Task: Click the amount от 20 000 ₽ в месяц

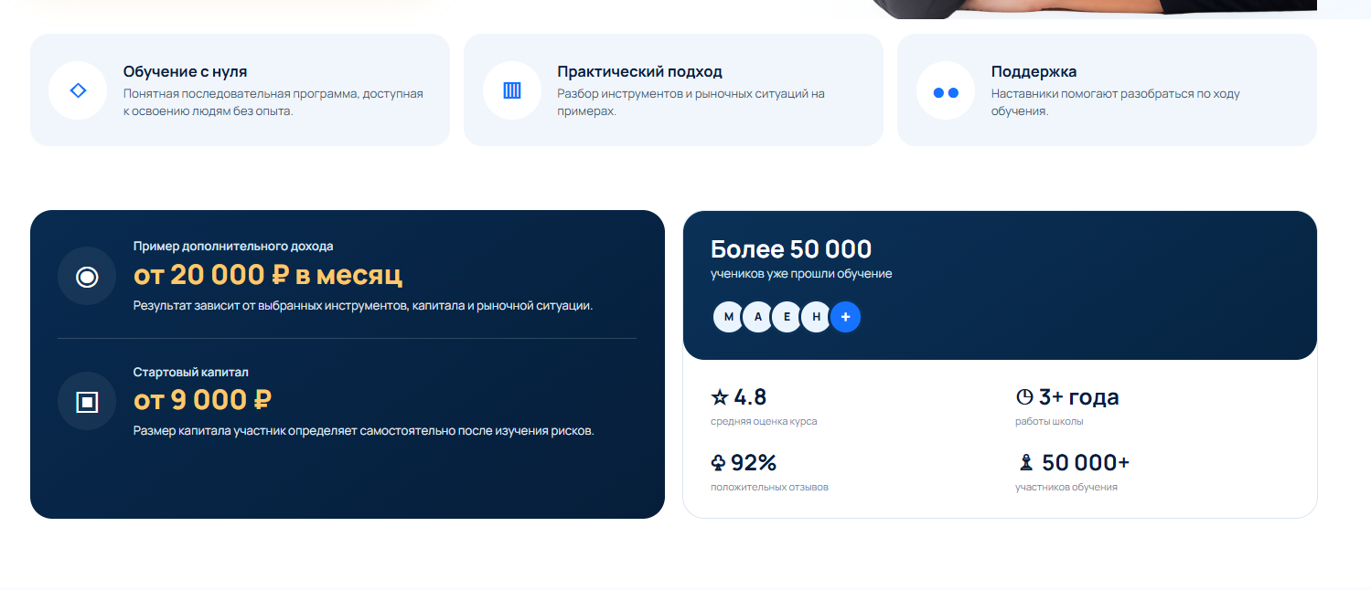Action: pyautogui.click(x=268, y=275)
